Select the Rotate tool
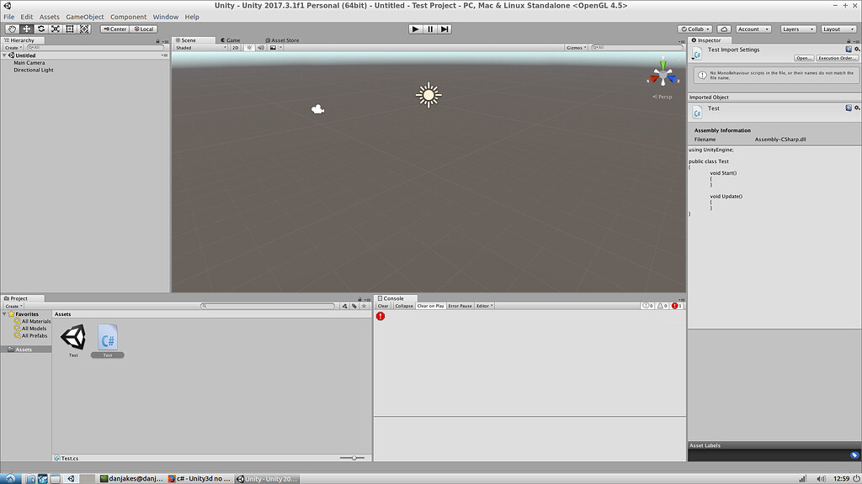This screenshot has width=862, height=484. pyautogui.click(x=40, y=29)
